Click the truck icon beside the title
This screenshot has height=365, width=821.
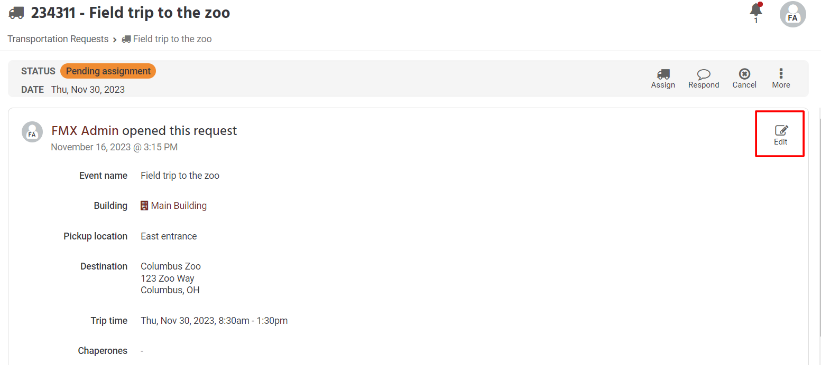coord(16,13)
